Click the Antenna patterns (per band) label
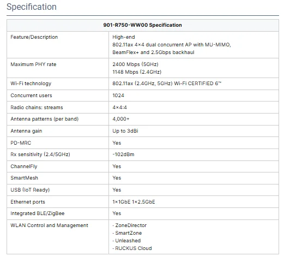This screenshot has height=256, width=284. (45, 119)
